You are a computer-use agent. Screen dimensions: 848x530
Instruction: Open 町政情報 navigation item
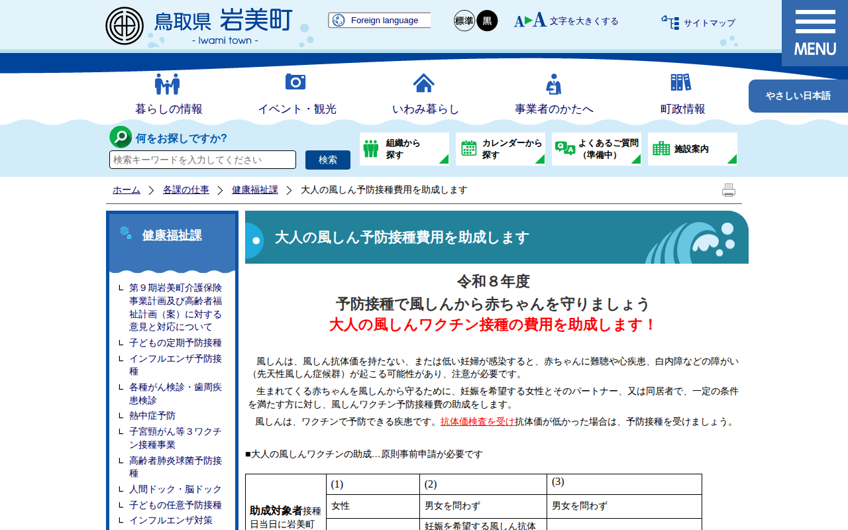[682, 109]
